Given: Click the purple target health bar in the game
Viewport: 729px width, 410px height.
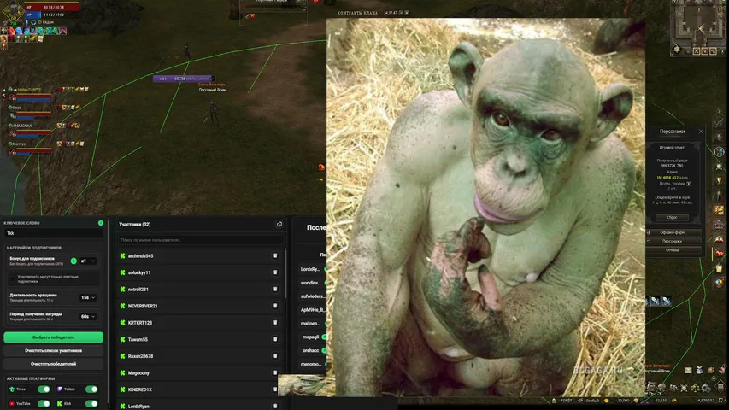Looking at the screenshot, I should 185,79.
